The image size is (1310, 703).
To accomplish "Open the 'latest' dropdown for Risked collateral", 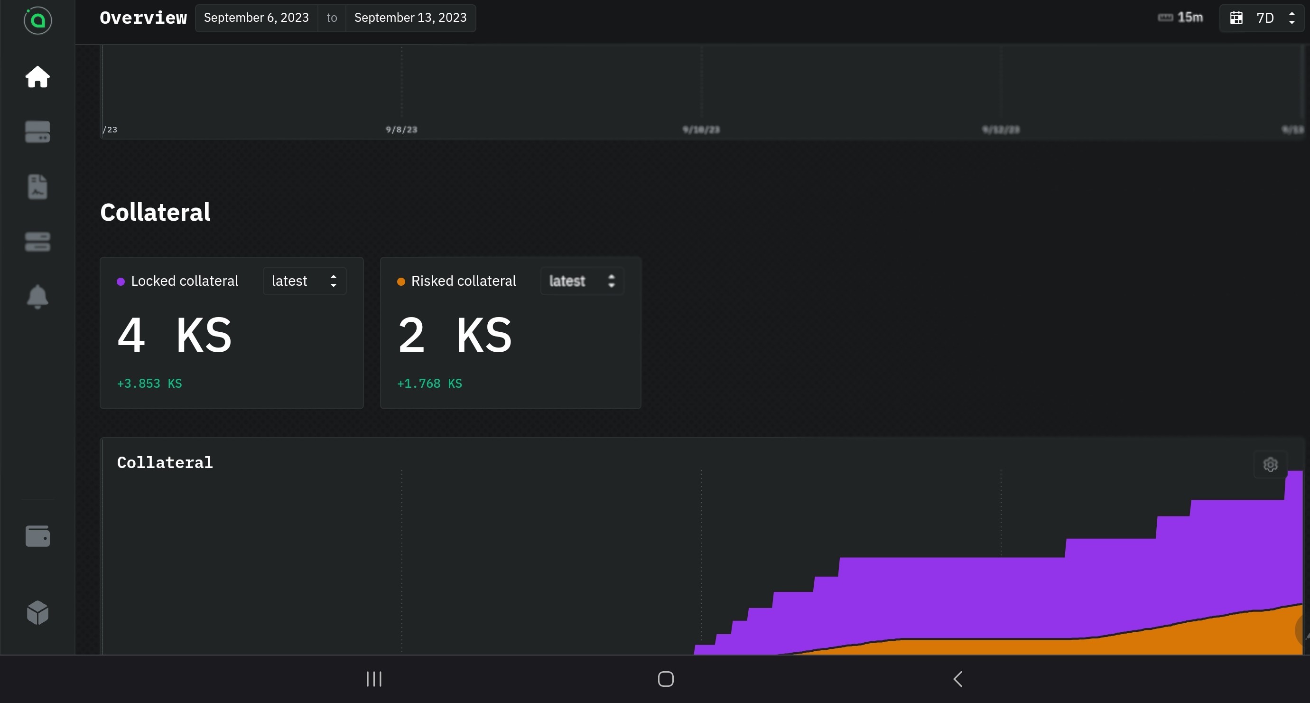I will [x=582, y=281].
